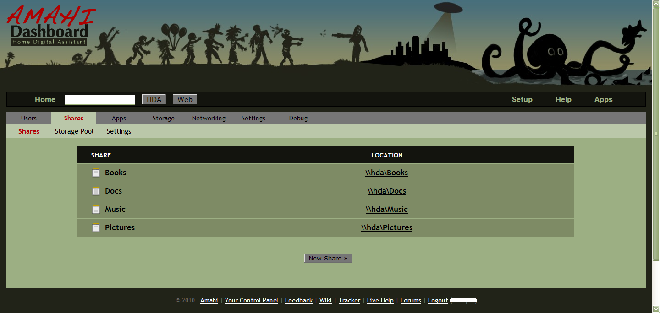This screenshot has width=660, height=313.
Task: Open the Storage Pool sub-tab
Action: pyautogui.click(x=74, y=131)
